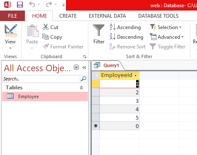Open the Undo history dropdown arrow
This screenshot has width=197, height=155.
pos(39,5)
